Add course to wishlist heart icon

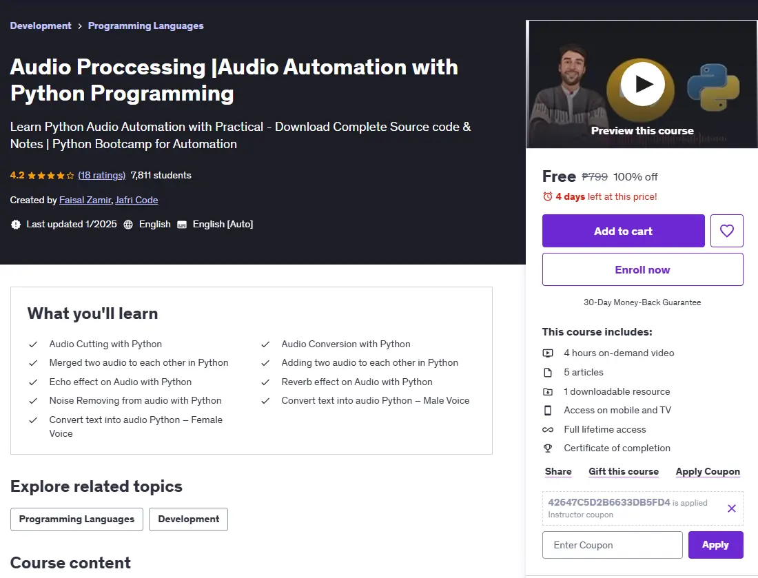[726, 231]
